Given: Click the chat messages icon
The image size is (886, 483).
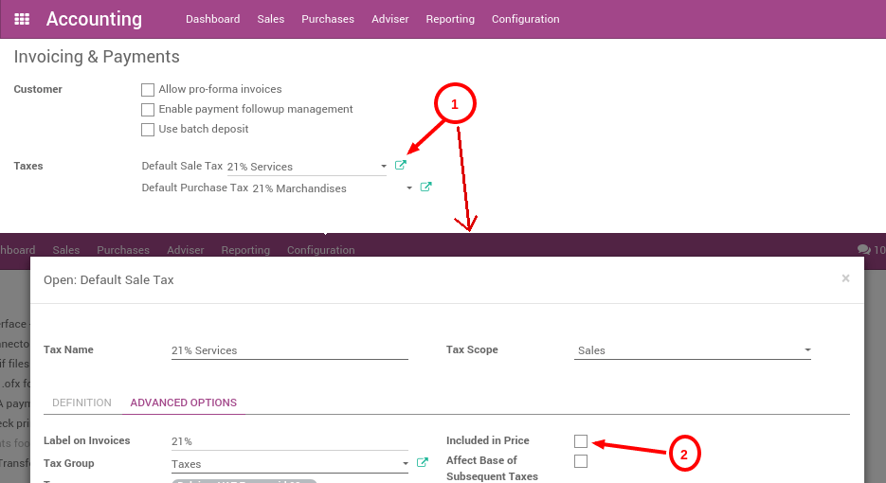Looking at the screenshot, I should click(x=863, y=250).
